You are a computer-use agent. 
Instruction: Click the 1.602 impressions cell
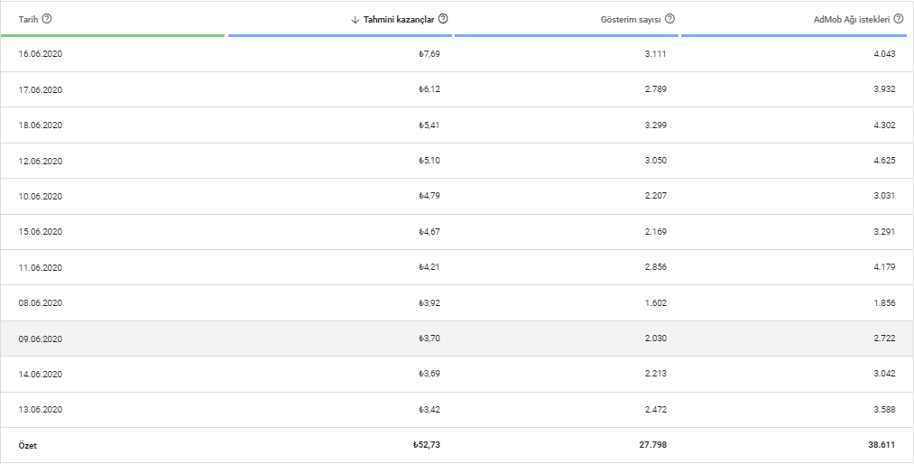click(x=656, y=303)
